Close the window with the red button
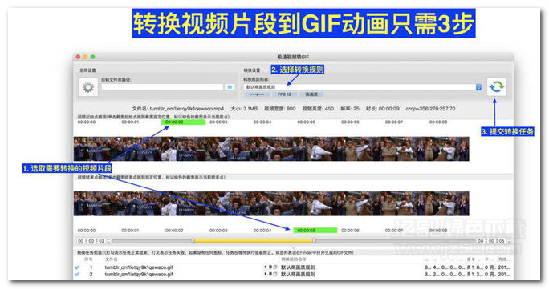 pos(79,57)
